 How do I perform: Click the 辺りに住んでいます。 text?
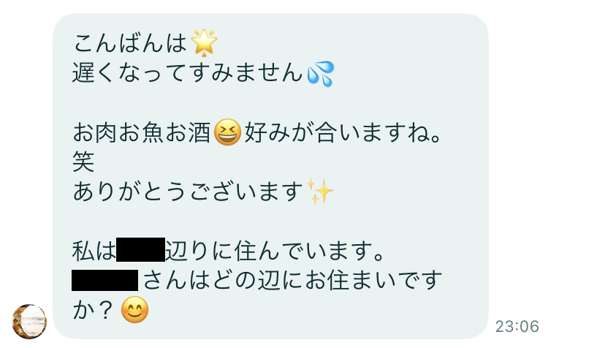click(x=275, y=251)
